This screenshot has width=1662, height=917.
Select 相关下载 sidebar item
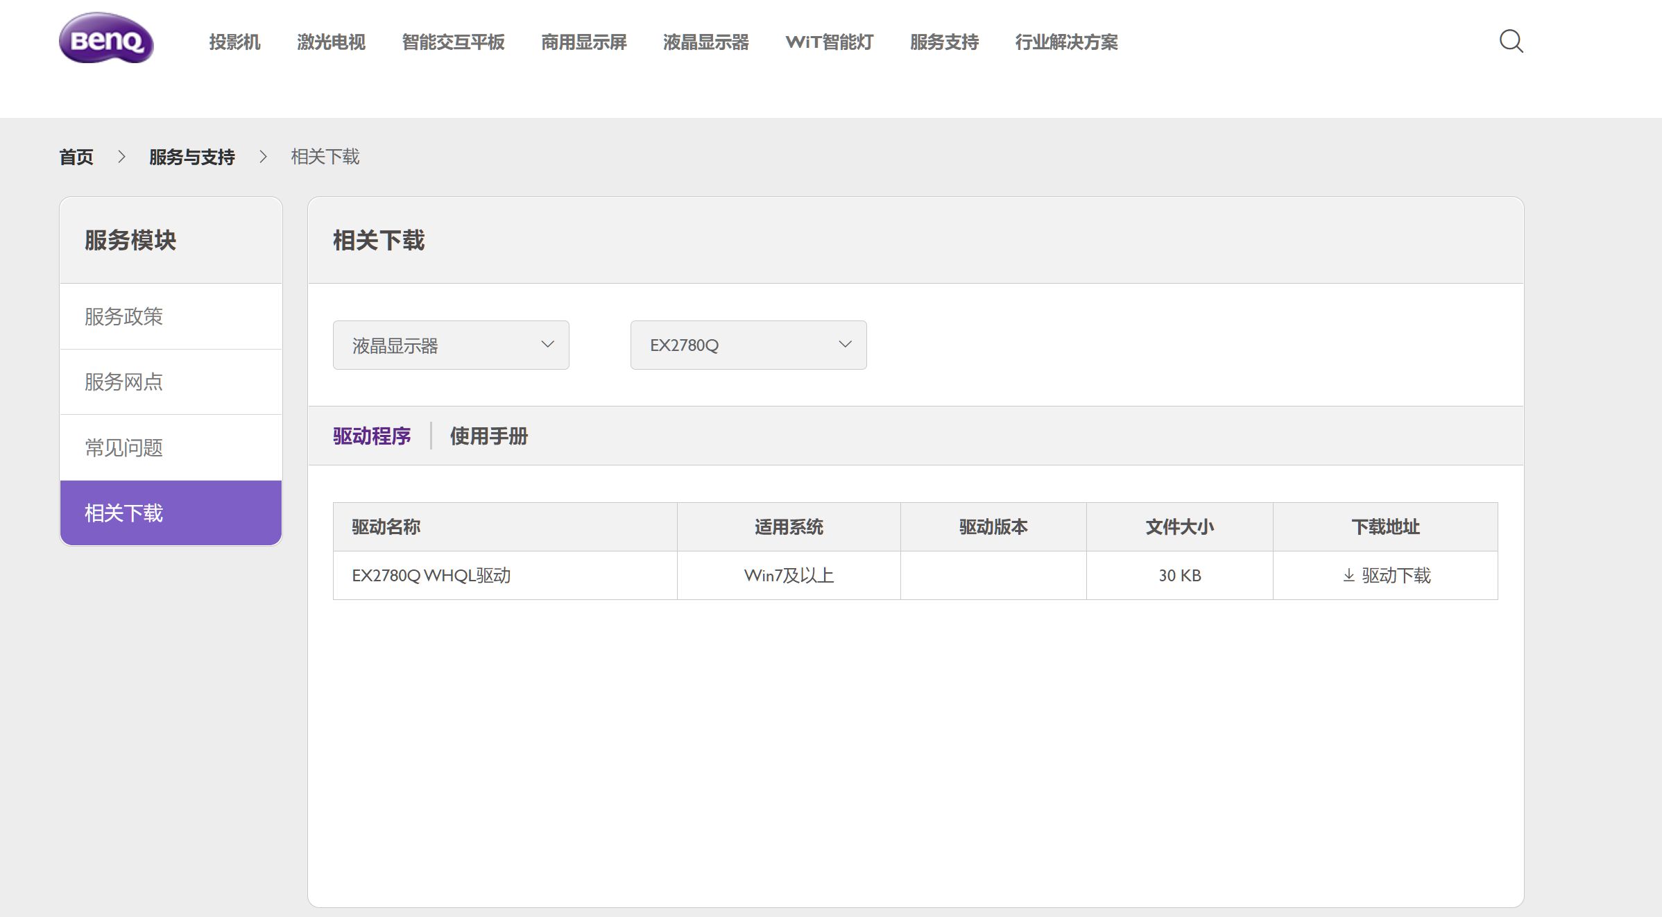(123, 513)
